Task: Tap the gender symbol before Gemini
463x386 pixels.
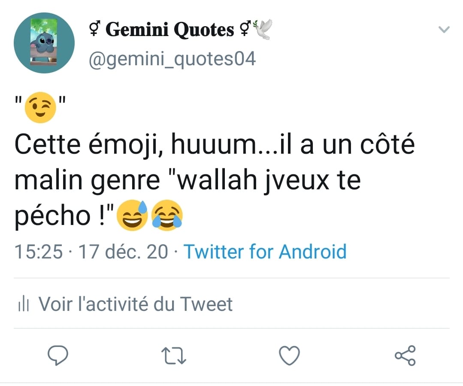Action: coord(95,29)
